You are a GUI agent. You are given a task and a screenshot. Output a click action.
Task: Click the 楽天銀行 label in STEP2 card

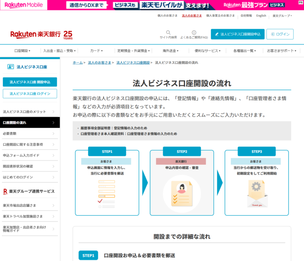[181, 161]
